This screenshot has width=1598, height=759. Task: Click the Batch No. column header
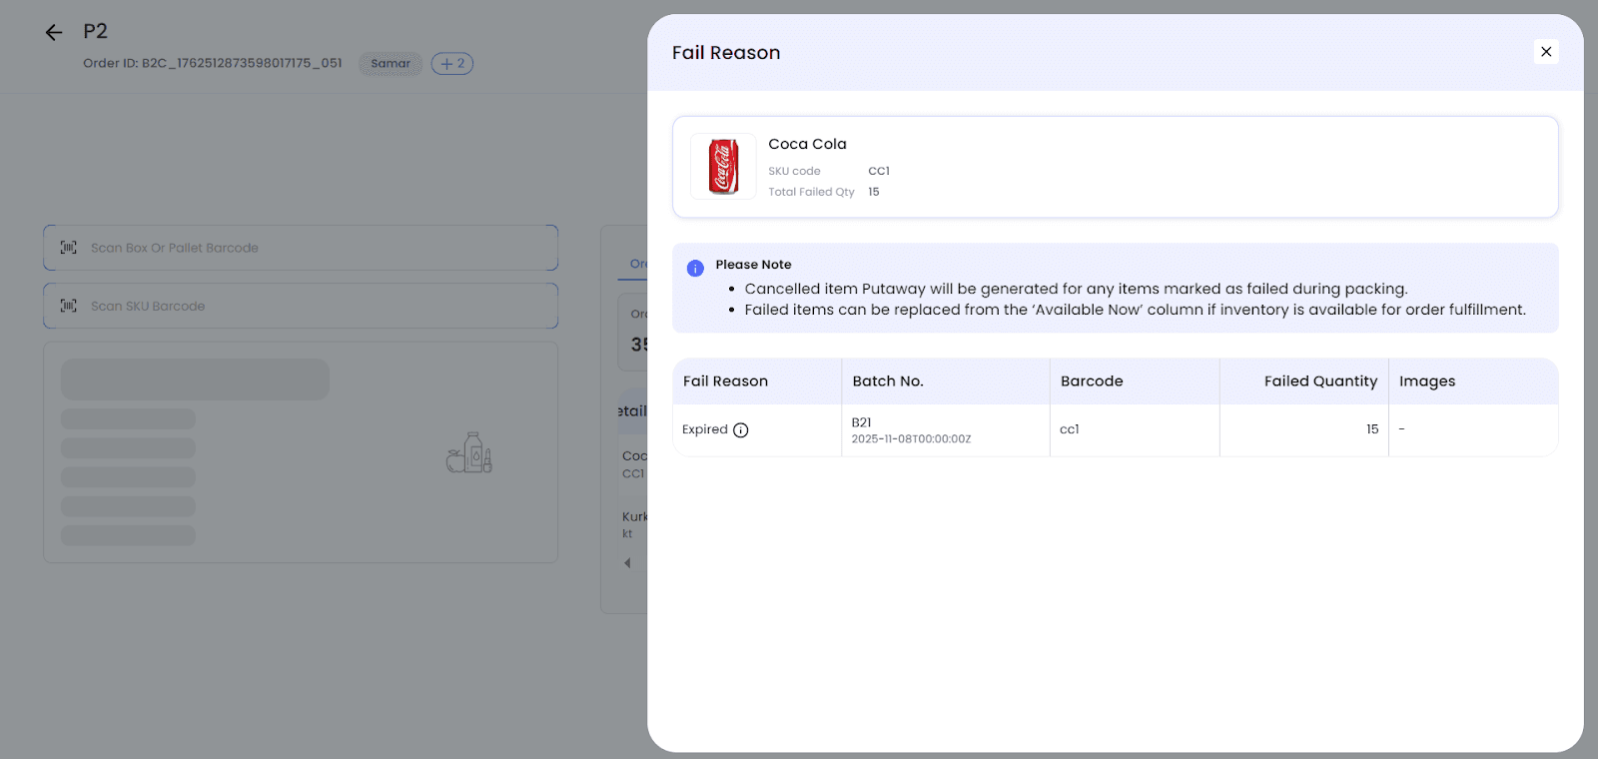pyautogui.click(x=888, y=381)
